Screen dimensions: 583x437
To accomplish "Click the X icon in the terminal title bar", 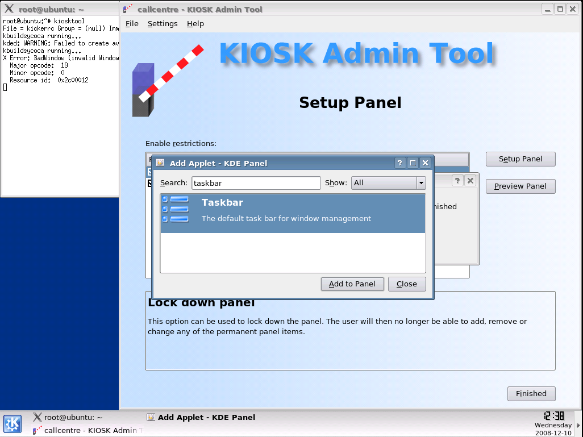I will [9, 9].
